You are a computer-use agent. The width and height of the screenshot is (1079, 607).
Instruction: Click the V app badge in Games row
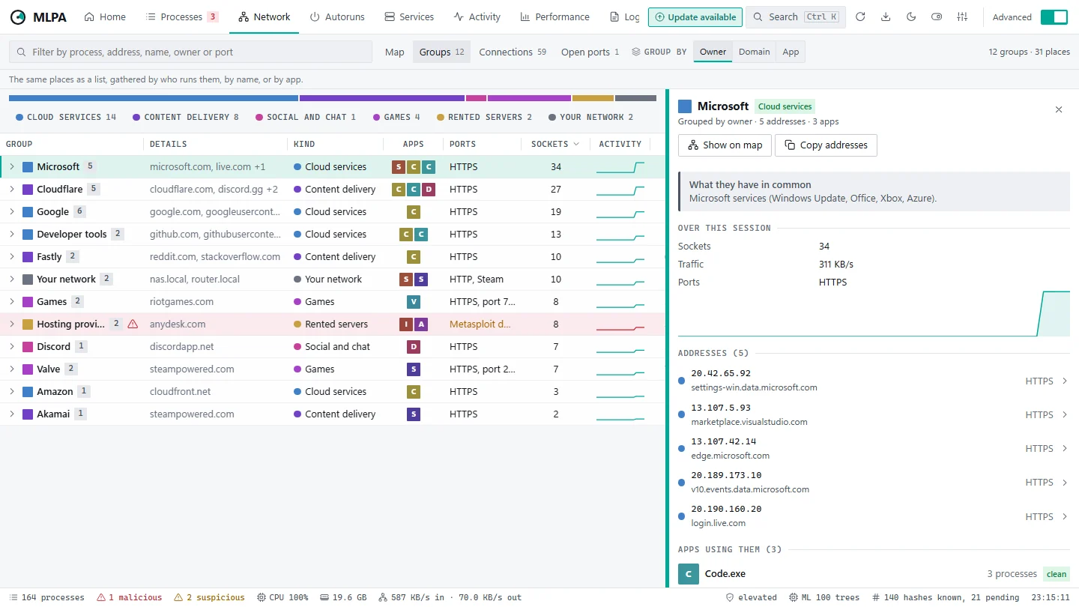(x=414, y=301)
